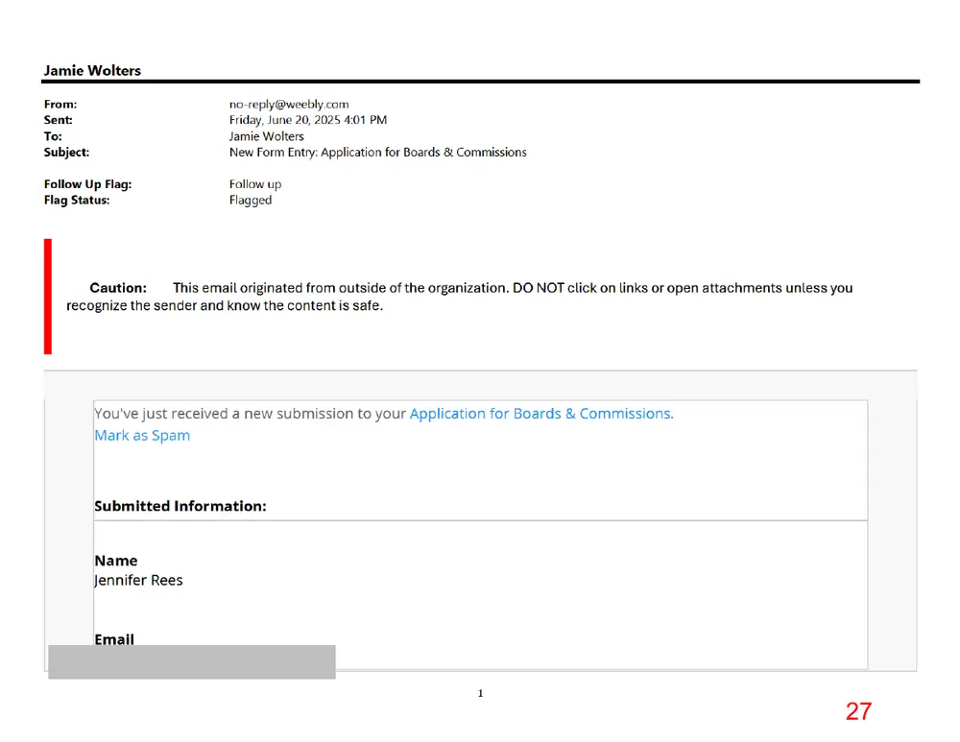Click the Name field label

[x=116, y=561]
